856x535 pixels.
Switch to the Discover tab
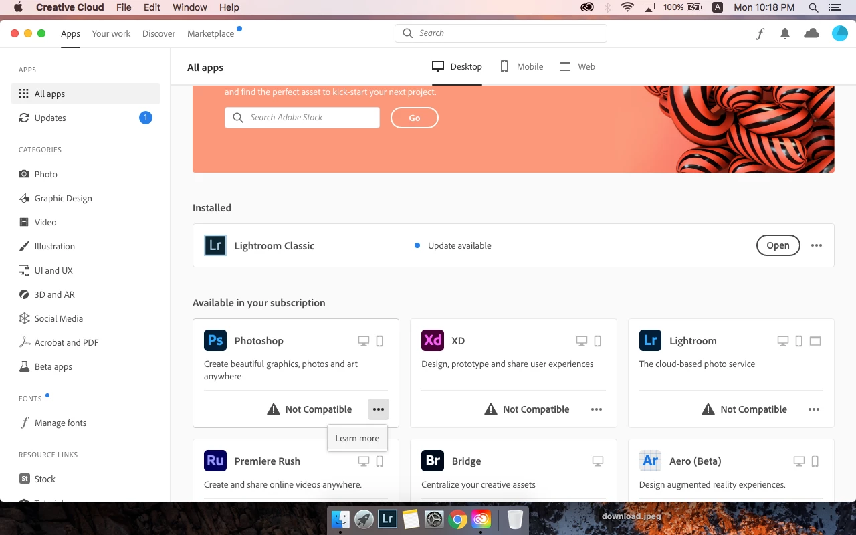pyautogui.click(x=158, y=33)
